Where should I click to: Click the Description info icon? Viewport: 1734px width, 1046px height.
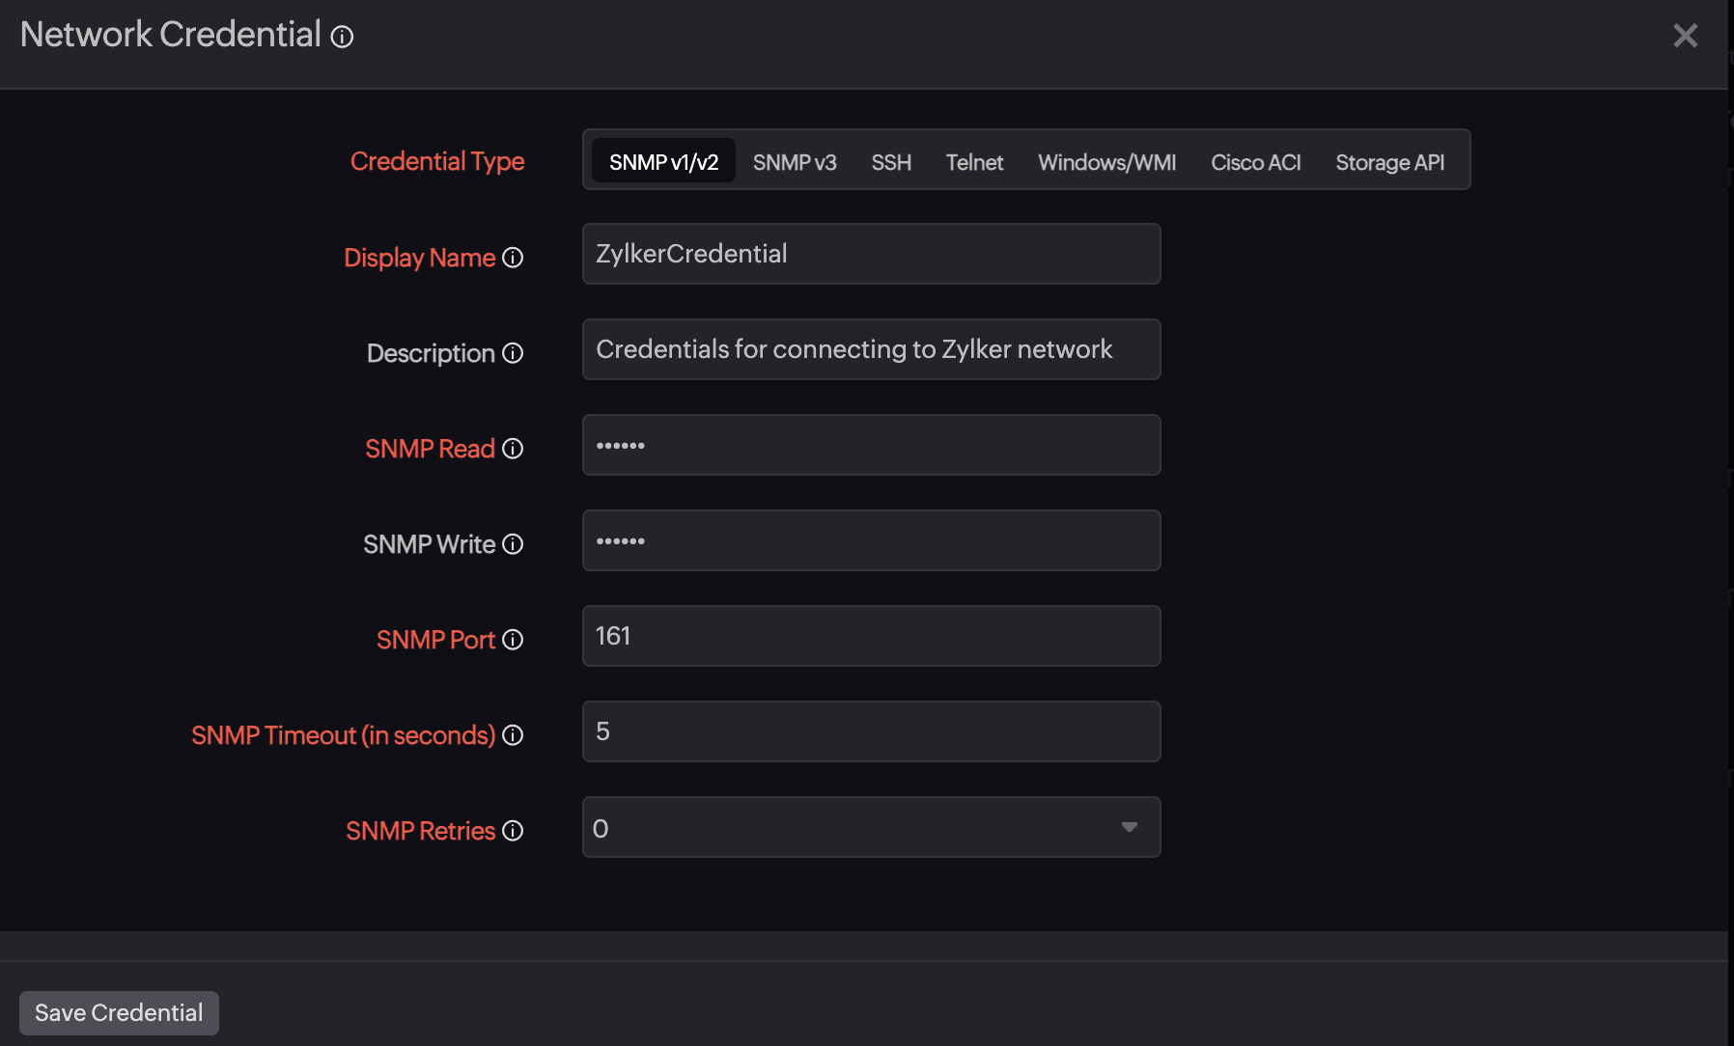(513, 353)
